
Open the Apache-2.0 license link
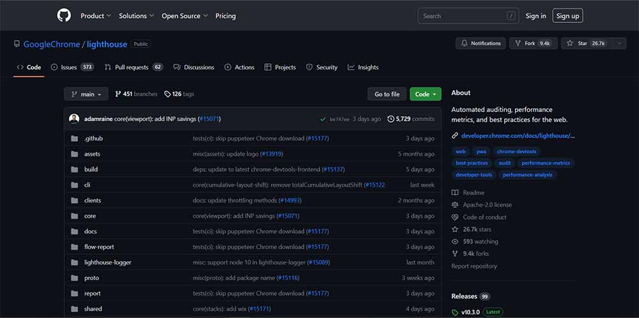(482, 205)
